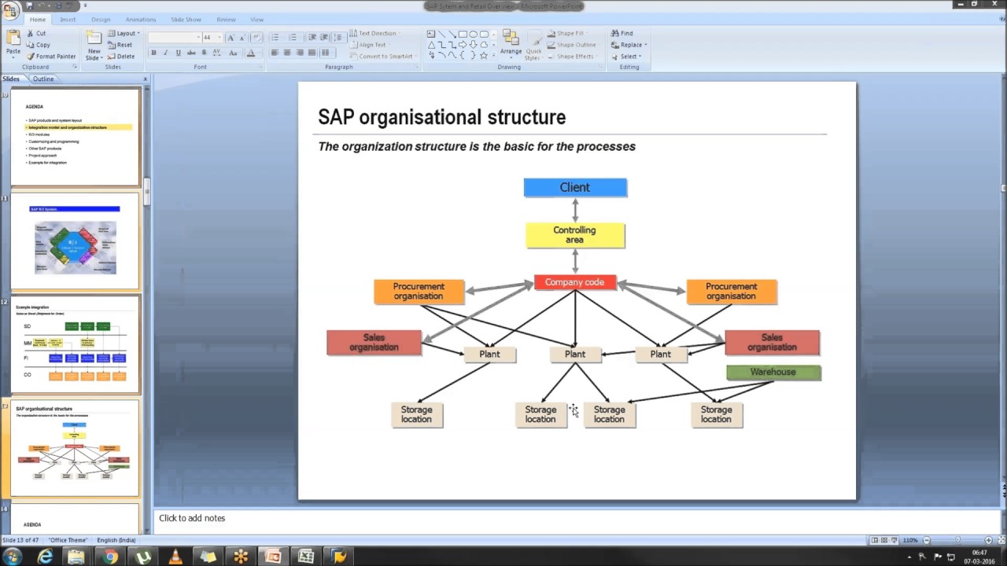Open the Layout dropdown

pos(123,33)
